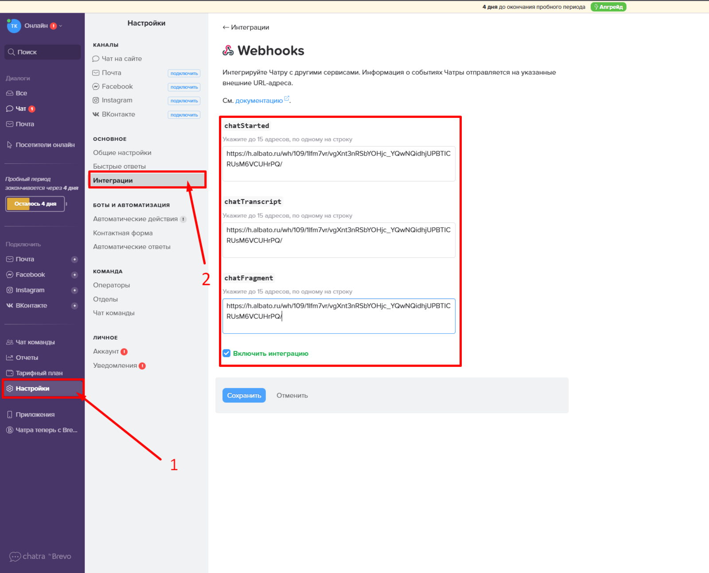The image size is (709, 573).
Task: Click подключить next to Facebook channel
Action: coord(184,87)
